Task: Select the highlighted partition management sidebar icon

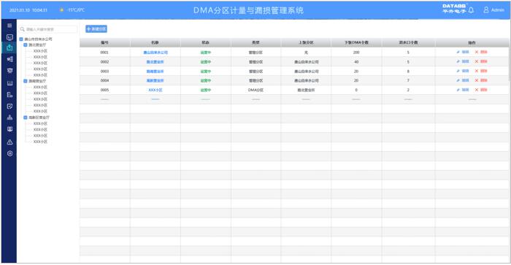Action: coord(9,47)
